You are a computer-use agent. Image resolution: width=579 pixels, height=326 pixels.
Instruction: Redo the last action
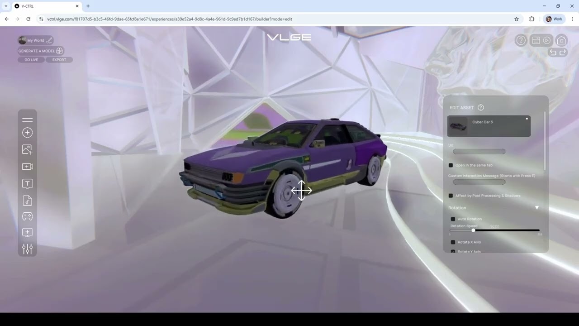(x=563, y=53)
